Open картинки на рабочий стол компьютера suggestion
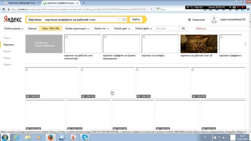Viewport: 251px width, 141px height. [78, 57]
